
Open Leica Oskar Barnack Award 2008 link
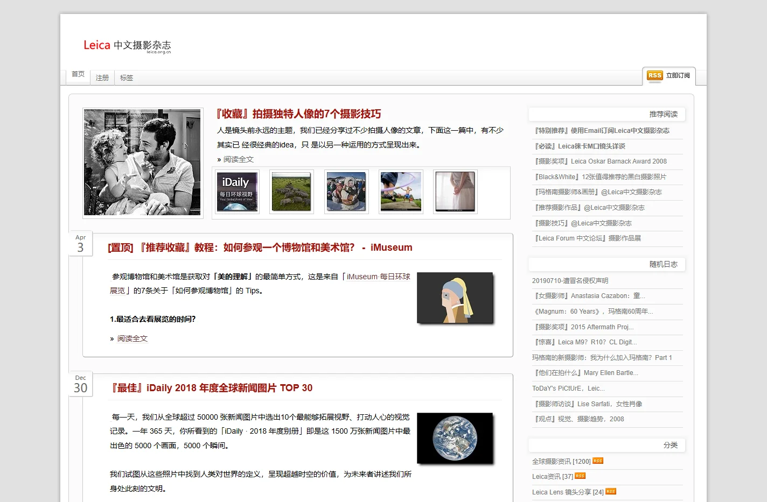tap(599, 161)
